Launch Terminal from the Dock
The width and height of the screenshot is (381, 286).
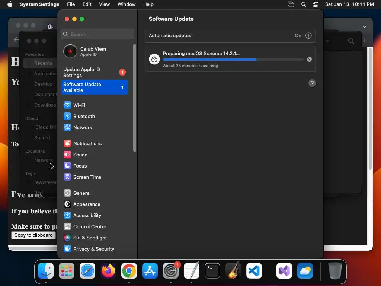click(x=212, y=271)
